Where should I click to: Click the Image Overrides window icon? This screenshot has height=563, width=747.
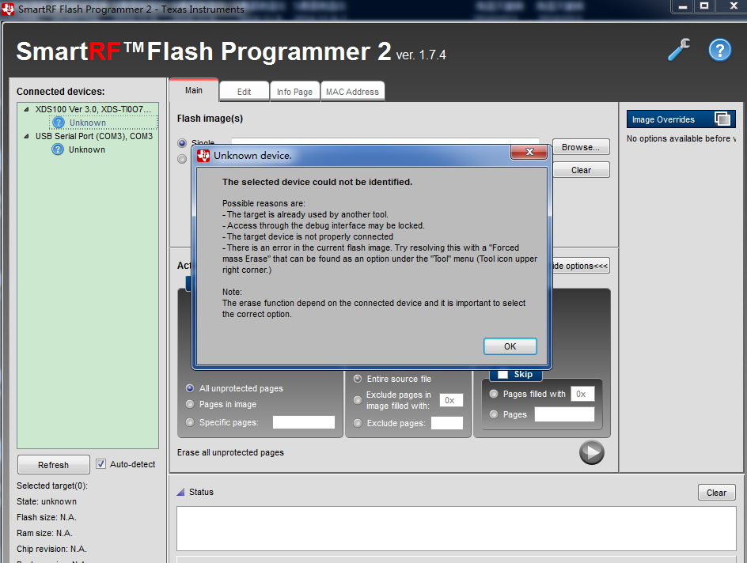pyautogui.click(x=722, y=119)
